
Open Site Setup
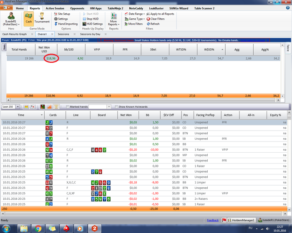click(62, 14)
